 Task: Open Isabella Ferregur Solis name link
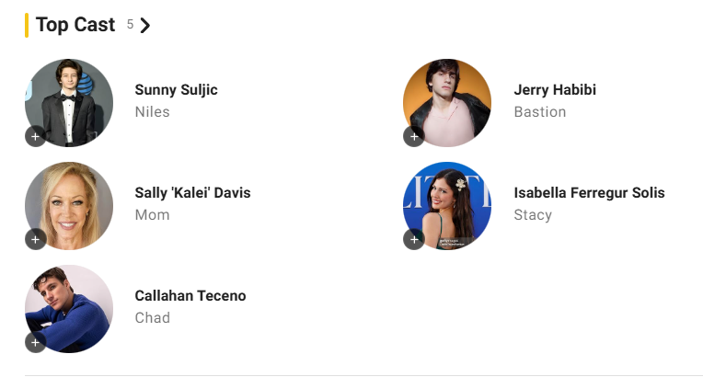pyautogui.click(x=589, y=192)
